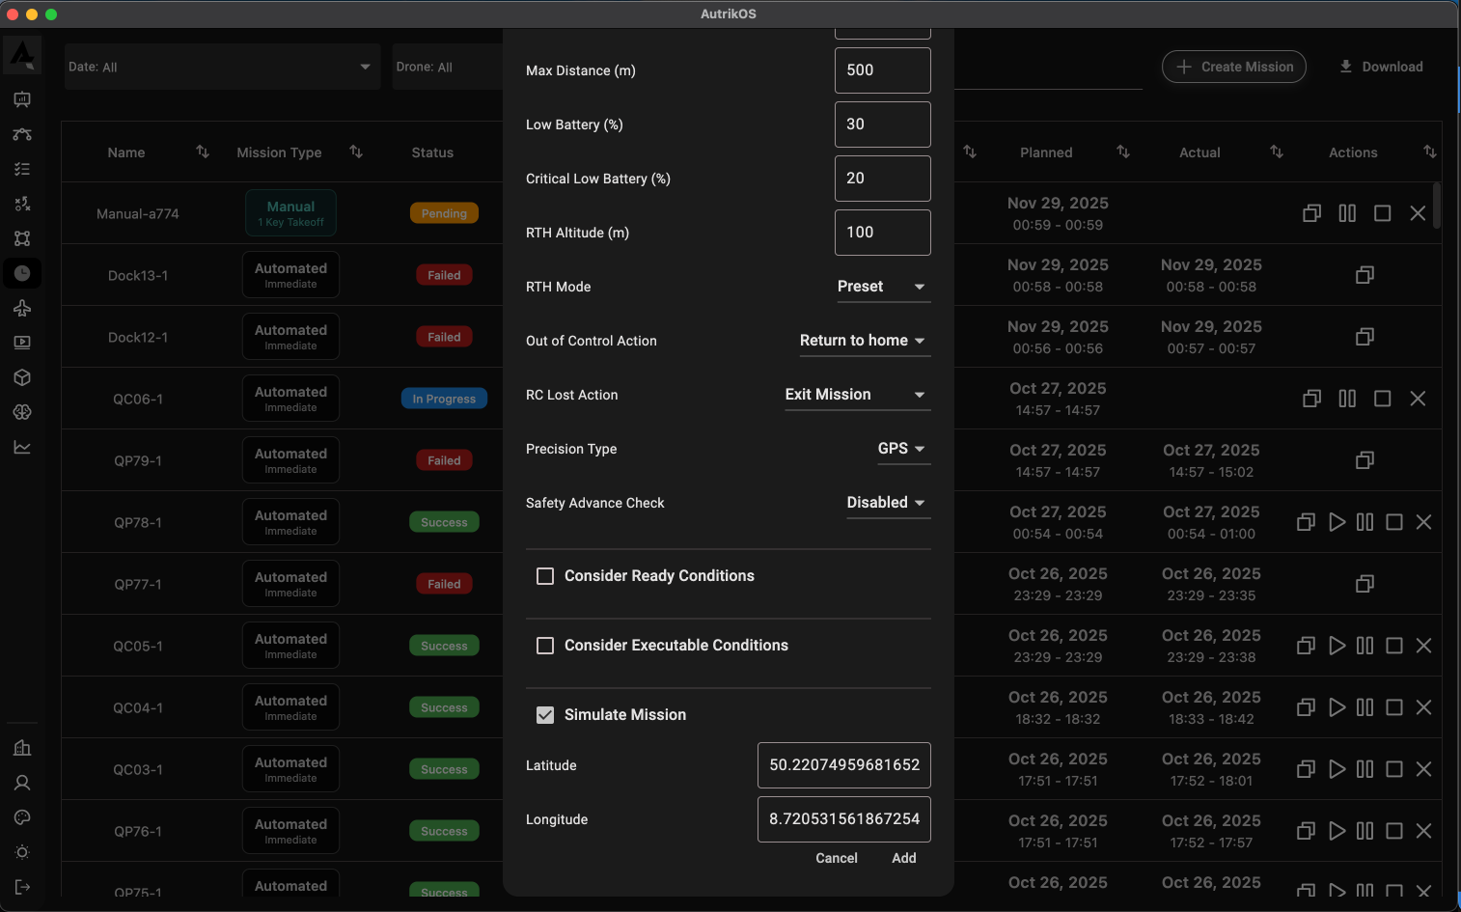The height and width of the screenshot is (912, 1461).
Task: Click the airplane icon in the left sidebar
Action: pos(22,308)
